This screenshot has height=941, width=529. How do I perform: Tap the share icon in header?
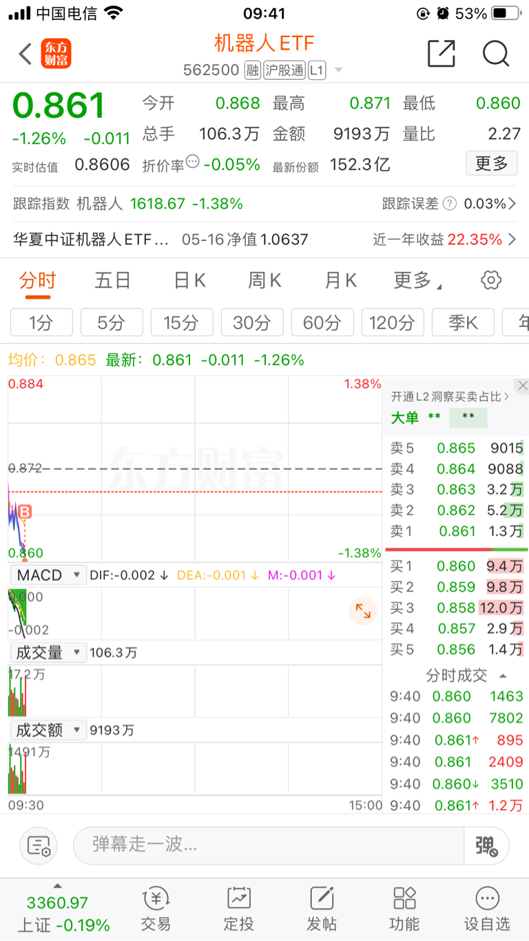pos(442,53)
